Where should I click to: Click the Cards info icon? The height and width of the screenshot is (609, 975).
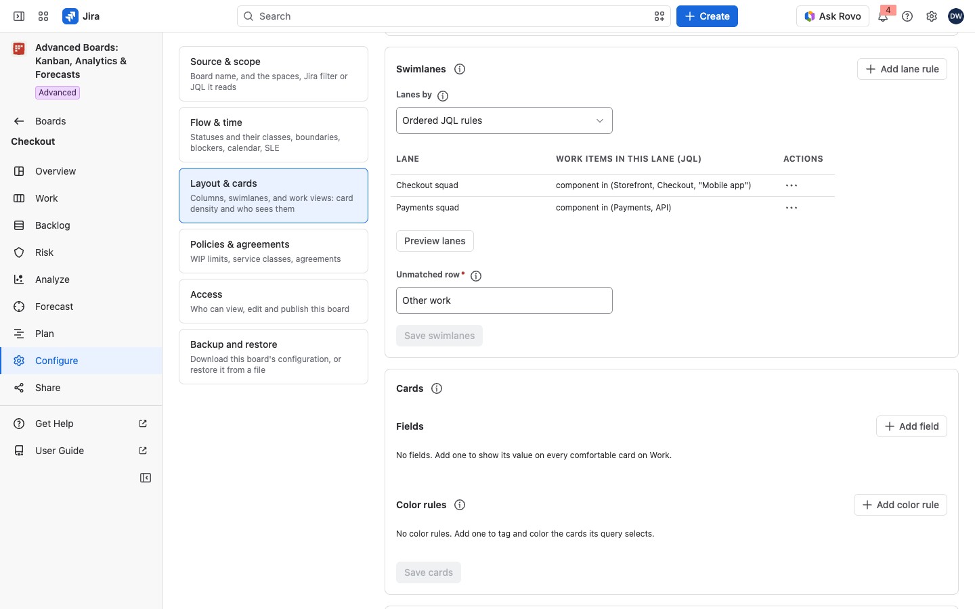coord(437,388)
